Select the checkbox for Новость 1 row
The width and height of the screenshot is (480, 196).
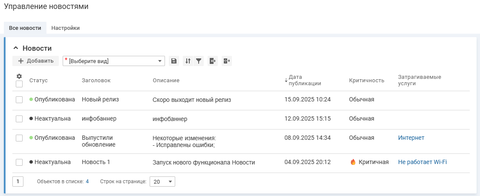(x=19, y=162)
